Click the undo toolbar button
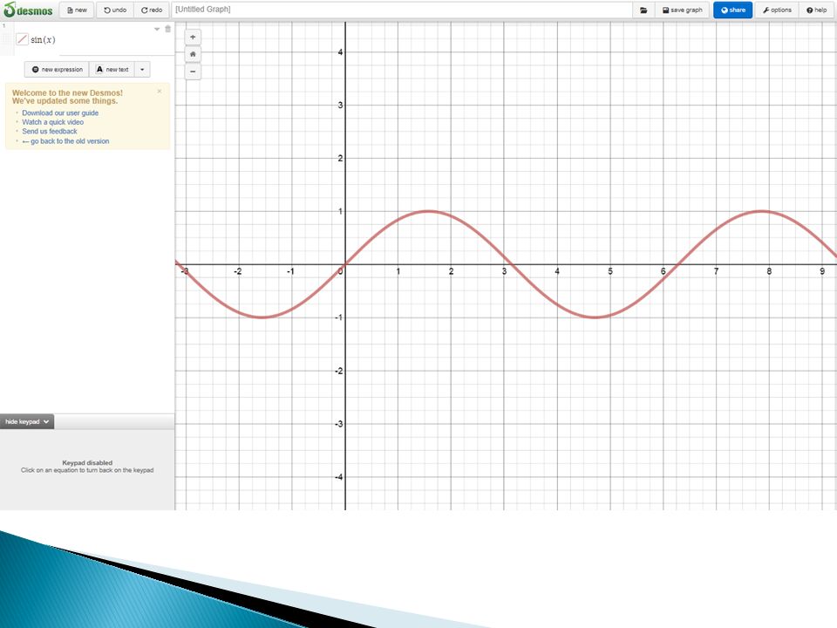This screenshot has width=837, height=628. [115, 10]
